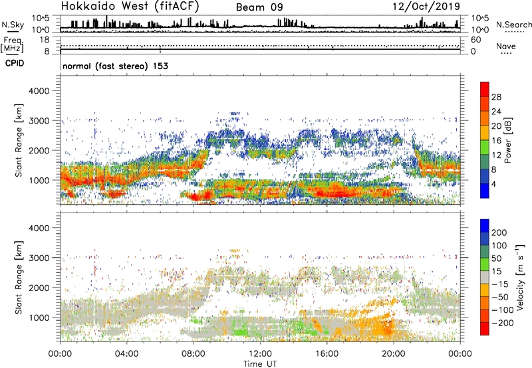This screenshot has height=368, width=532.
Task: Select the "28" value on the power colorbar
Action: click(496, 97)
